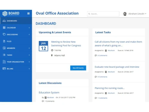Image resolution: width=149 pixels, height=112 pixels.
Task: Open '0 Comments' under the 'Evaluate new board package' task
Action: 103,77
